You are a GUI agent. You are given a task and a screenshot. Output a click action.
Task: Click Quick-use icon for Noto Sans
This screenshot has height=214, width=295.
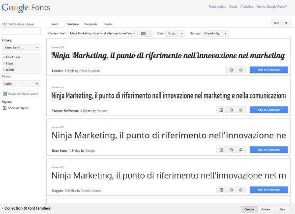pyautogui.click(x=231, y=150)
